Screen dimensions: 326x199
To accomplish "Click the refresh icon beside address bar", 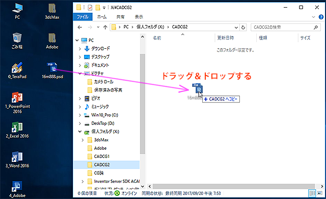I will pyautogui.click(x=243, y=27).
